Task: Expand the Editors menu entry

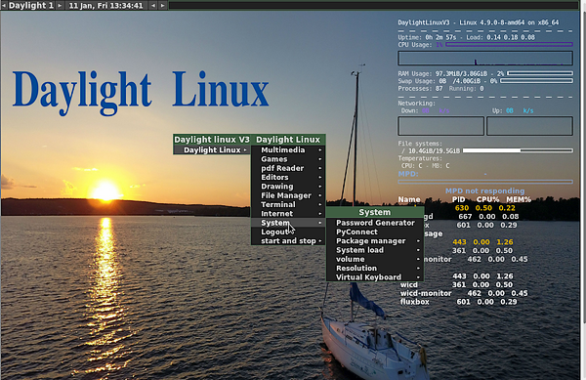Action: [288, 178]
